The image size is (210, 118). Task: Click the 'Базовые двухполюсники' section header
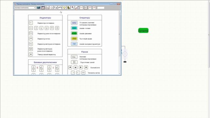tap(45, 62)
